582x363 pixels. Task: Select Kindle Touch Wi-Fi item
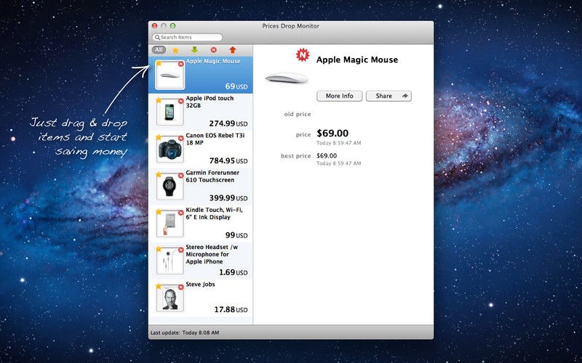pyautogui.click(x=201, y=224)
